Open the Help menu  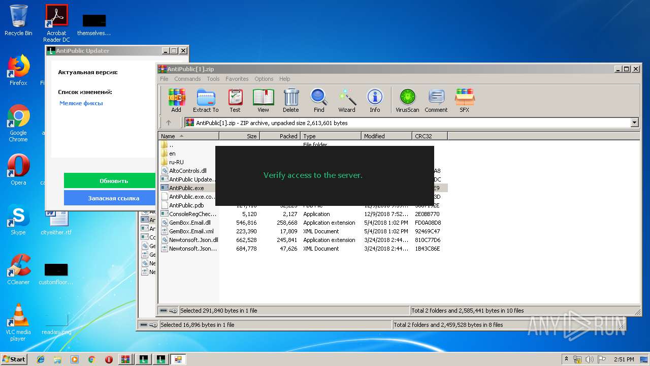point(285,79)
